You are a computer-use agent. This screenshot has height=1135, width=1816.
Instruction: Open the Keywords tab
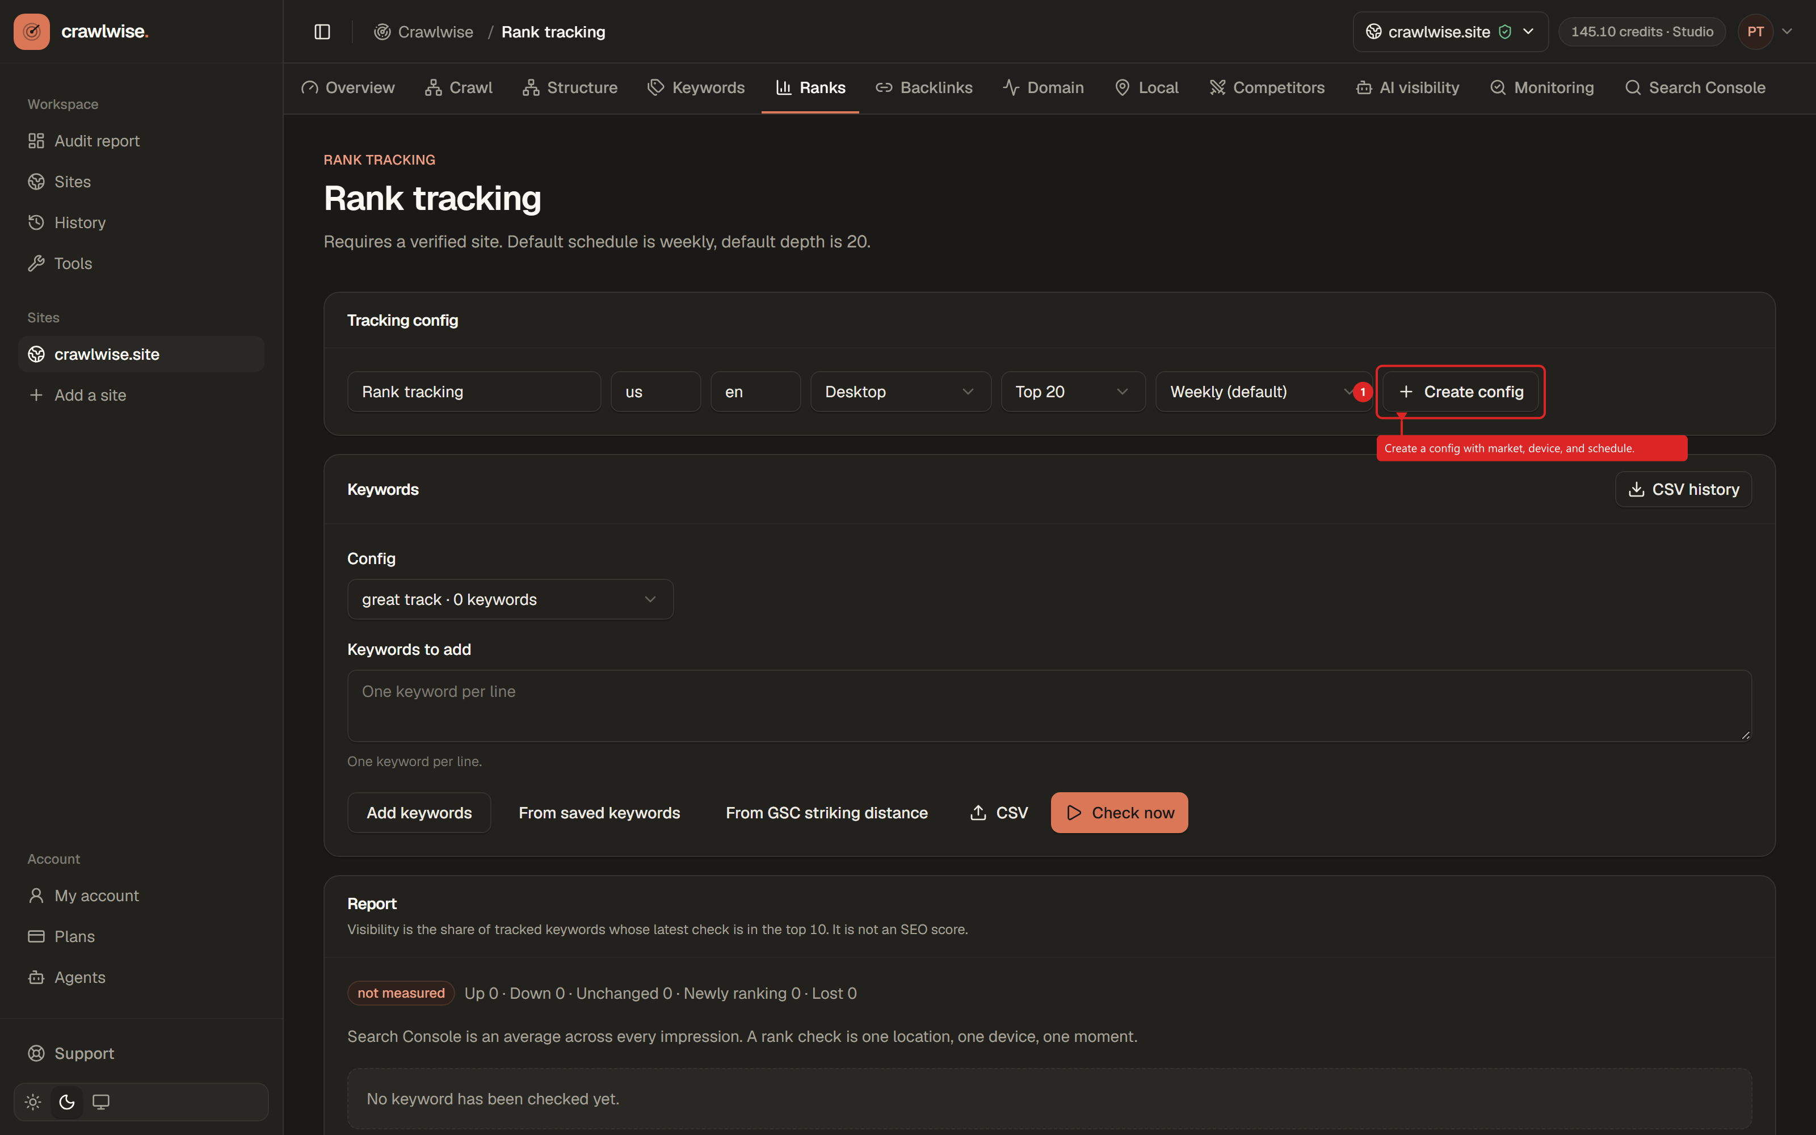tap(696, 88)
